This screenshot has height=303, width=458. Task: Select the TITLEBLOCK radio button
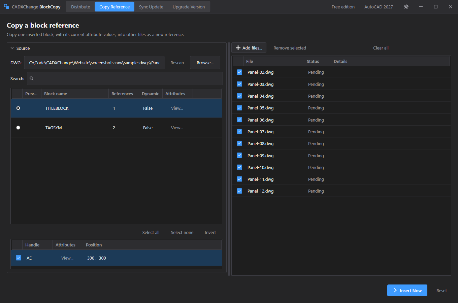(18, 108)
